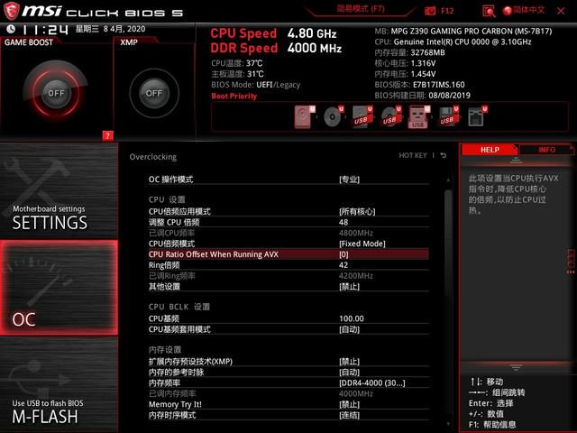Open the CPU倍频模式 [Fixed Mode] dropdown
577x433 pixels.
(288, 244)
